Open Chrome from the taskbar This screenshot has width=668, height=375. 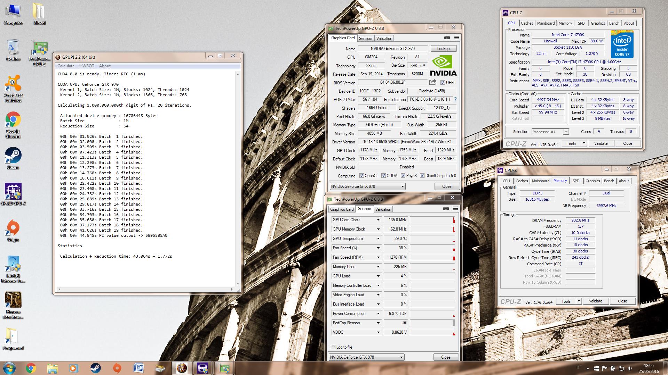31,368
